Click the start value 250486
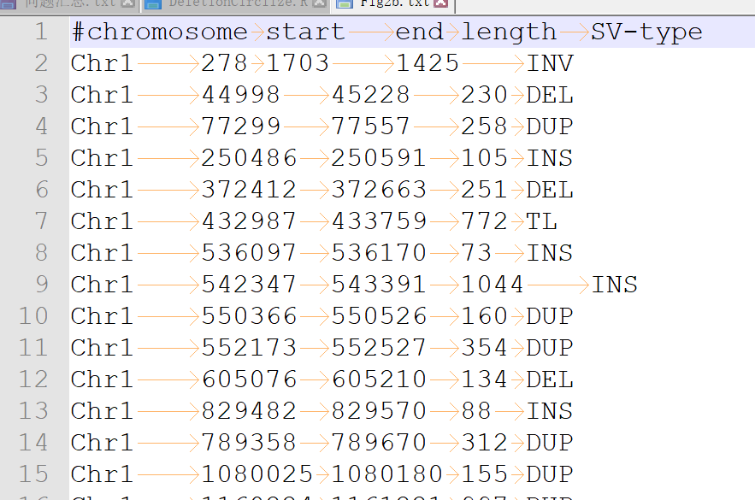The width and height of the screenshot is (755, 500). (x=249, y=158)
